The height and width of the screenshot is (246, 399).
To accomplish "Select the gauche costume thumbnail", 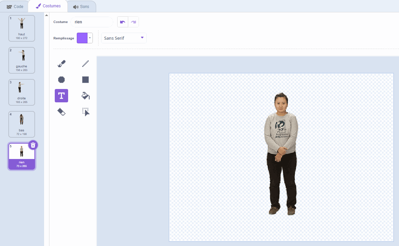I will (x=22, y=60).
